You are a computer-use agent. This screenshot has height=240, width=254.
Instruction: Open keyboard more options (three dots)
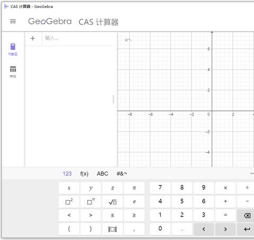252,174
